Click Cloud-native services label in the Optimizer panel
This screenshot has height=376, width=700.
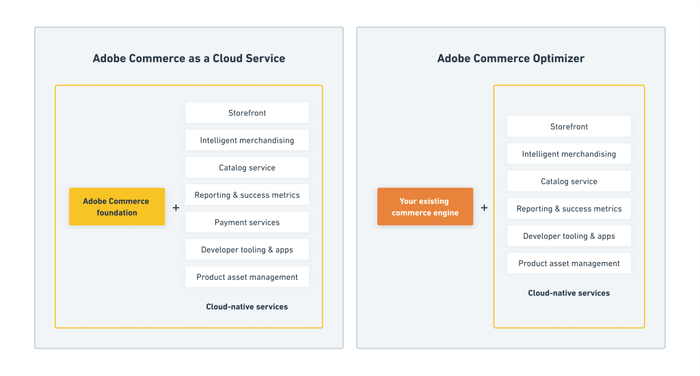click(569, 293)
